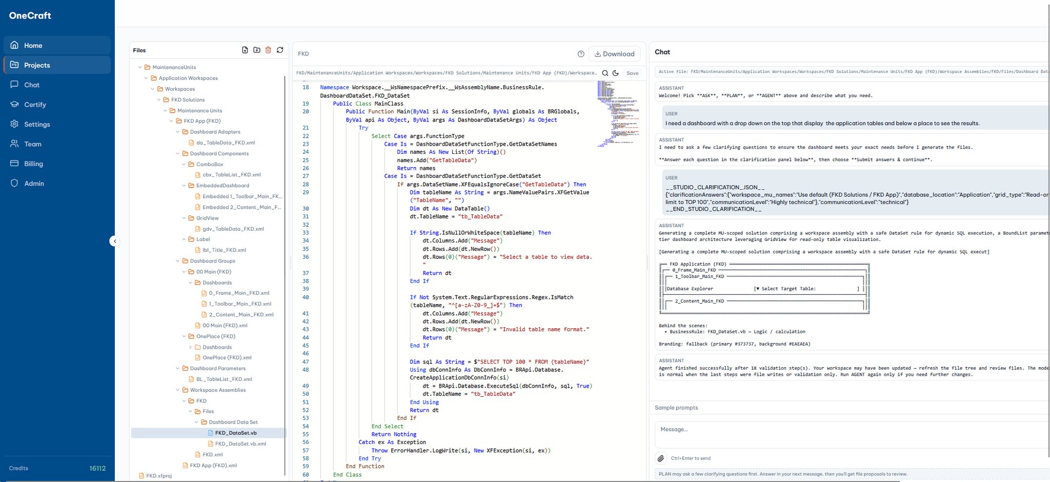Open the Chat page from sidebar
This screenshot has width=1050, height=482.
(57, 85)
